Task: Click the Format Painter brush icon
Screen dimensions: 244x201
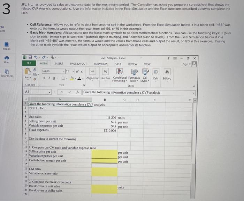Action: pyautogui.click(x=35, y=79)
